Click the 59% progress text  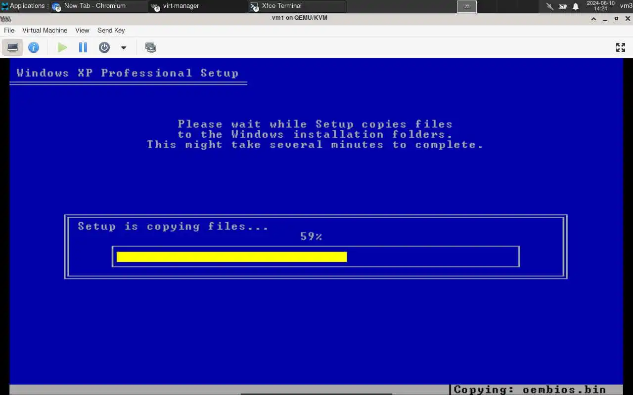[311, 237]
